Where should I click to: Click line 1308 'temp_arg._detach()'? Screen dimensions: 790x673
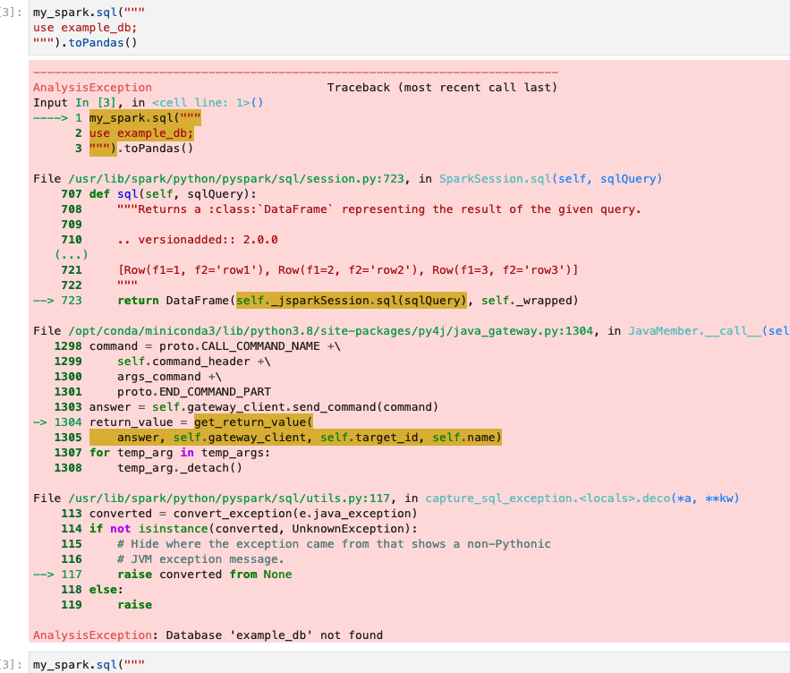[x=179, y=468]
